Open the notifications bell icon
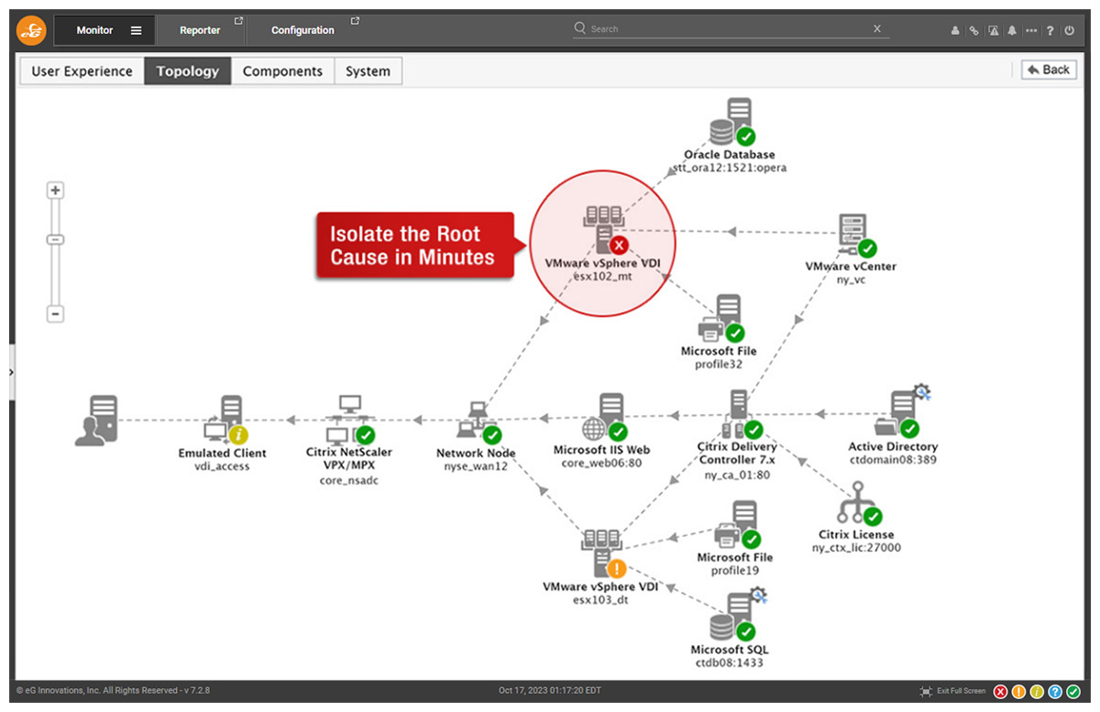Image resolution: width=1100 pixels, height=712 pixels. 1012,30
